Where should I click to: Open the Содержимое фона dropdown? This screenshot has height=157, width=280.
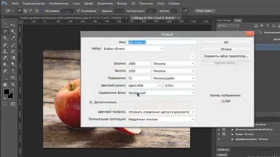[x=161, y=93]
